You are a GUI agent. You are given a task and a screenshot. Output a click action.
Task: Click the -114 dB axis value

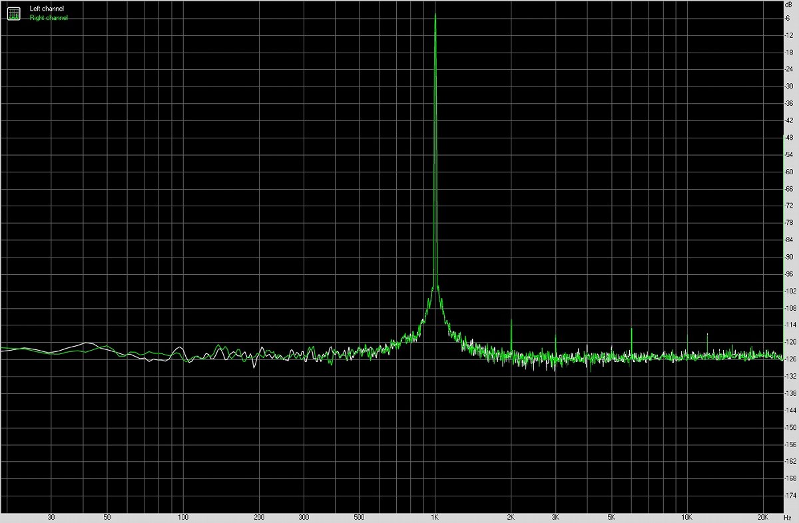790,325
